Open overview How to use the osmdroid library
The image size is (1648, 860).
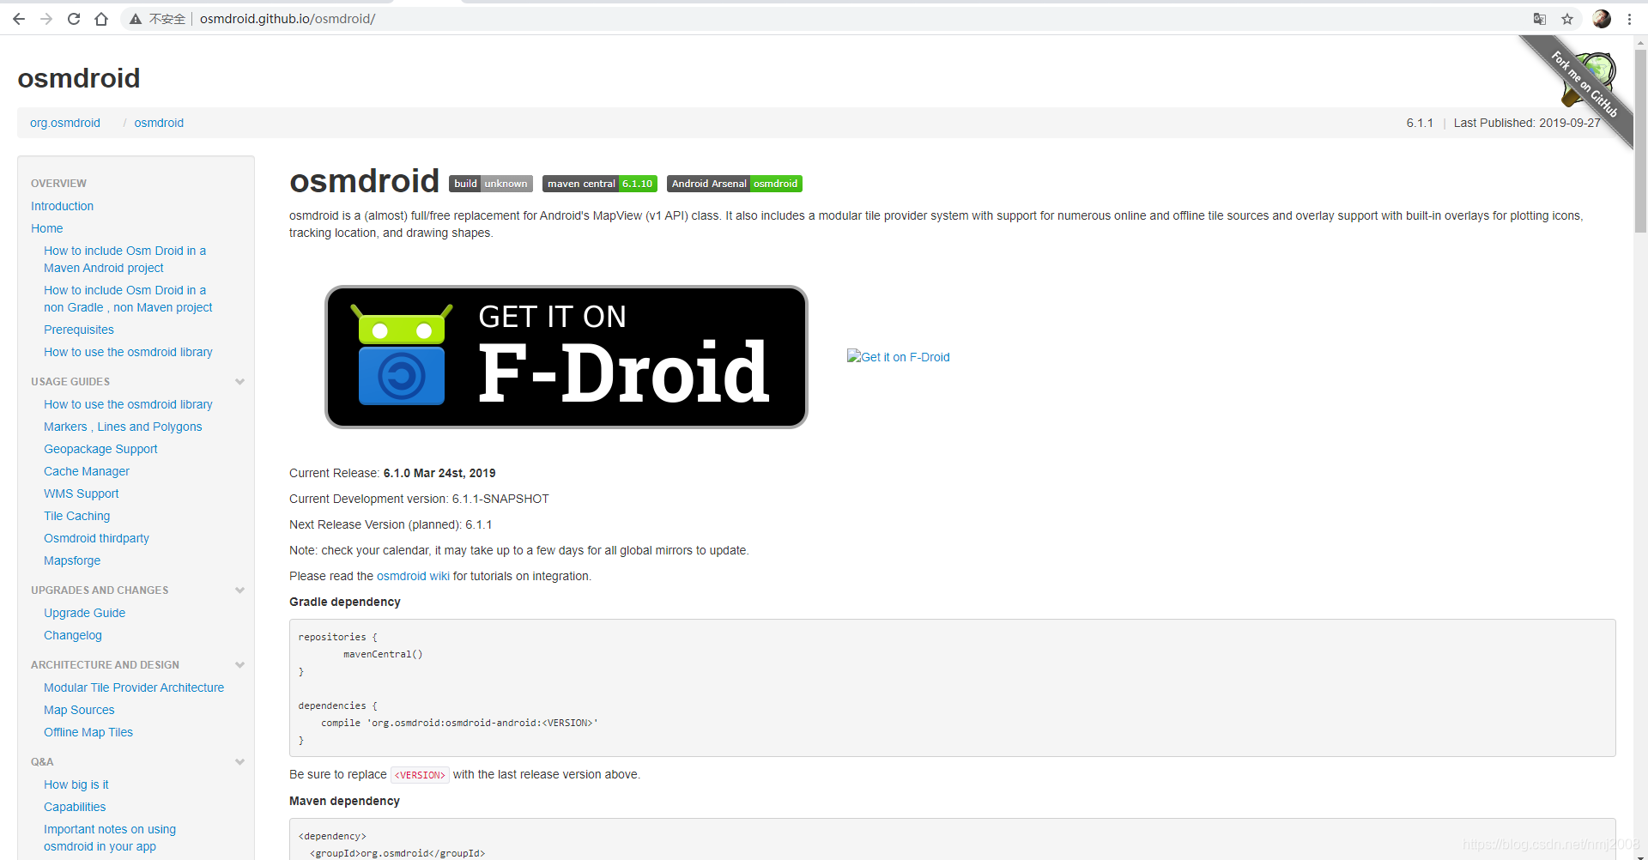click(x=128, y=352)
